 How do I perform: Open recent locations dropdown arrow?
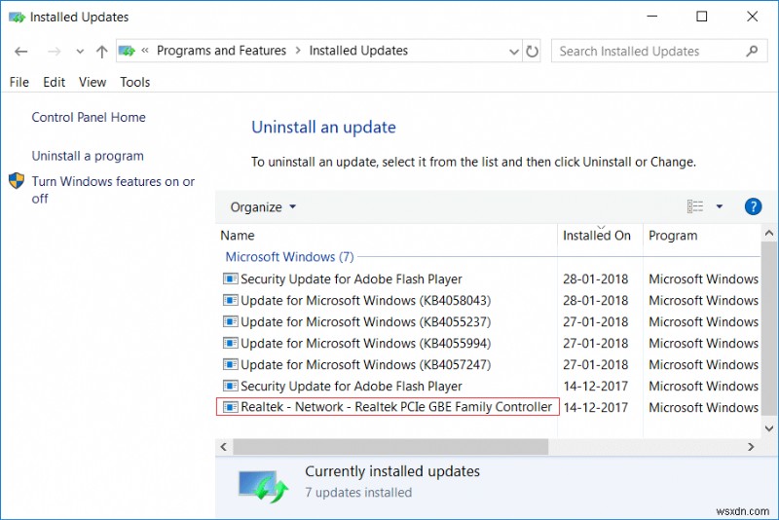(80, 52)
